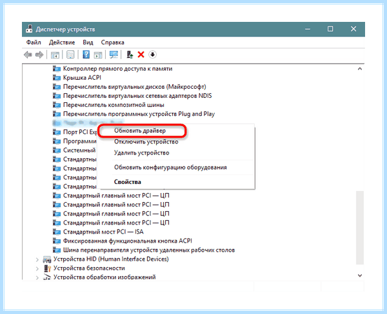
Task: Select Перечислитель виртуальных дисков (Майкрософт)
Action: coord(135,87)
